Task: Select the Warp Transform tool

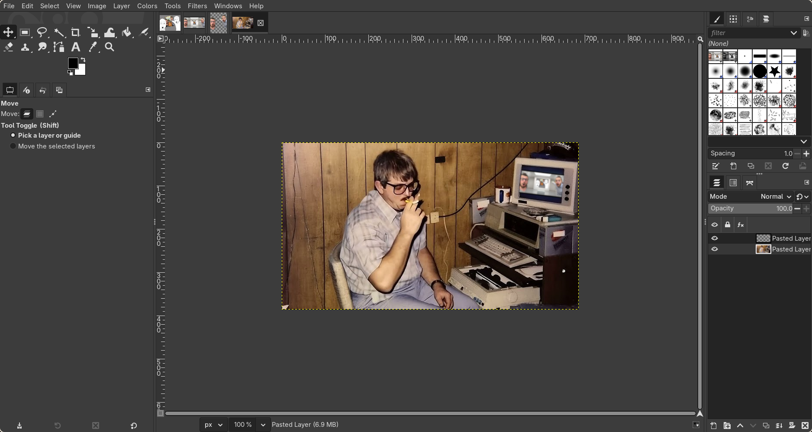Action: click(x=110, y=32)
